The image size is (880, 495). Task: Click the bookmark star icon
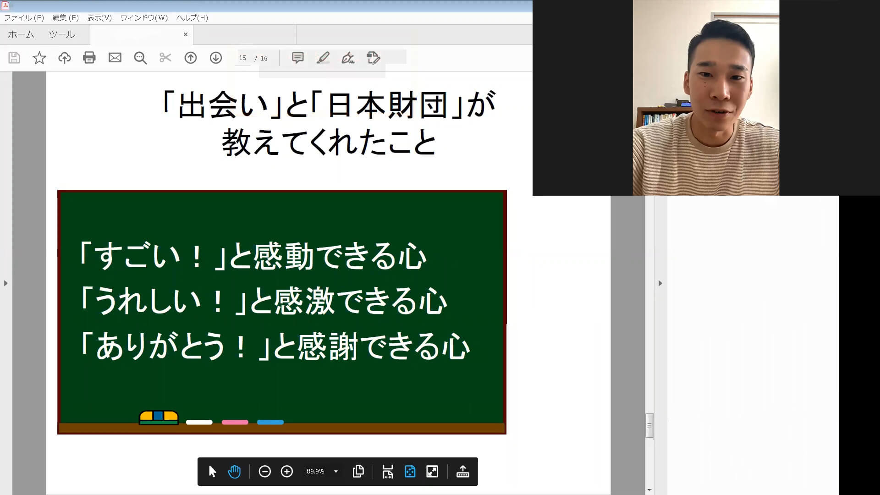39,58
